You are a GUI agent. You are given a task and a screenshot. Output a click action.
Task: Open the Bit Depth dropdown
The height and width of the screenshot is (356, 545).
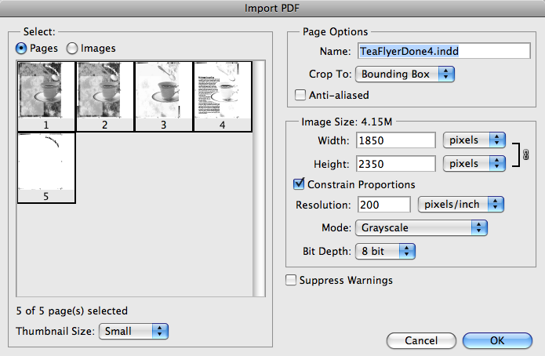pos(385,251)
